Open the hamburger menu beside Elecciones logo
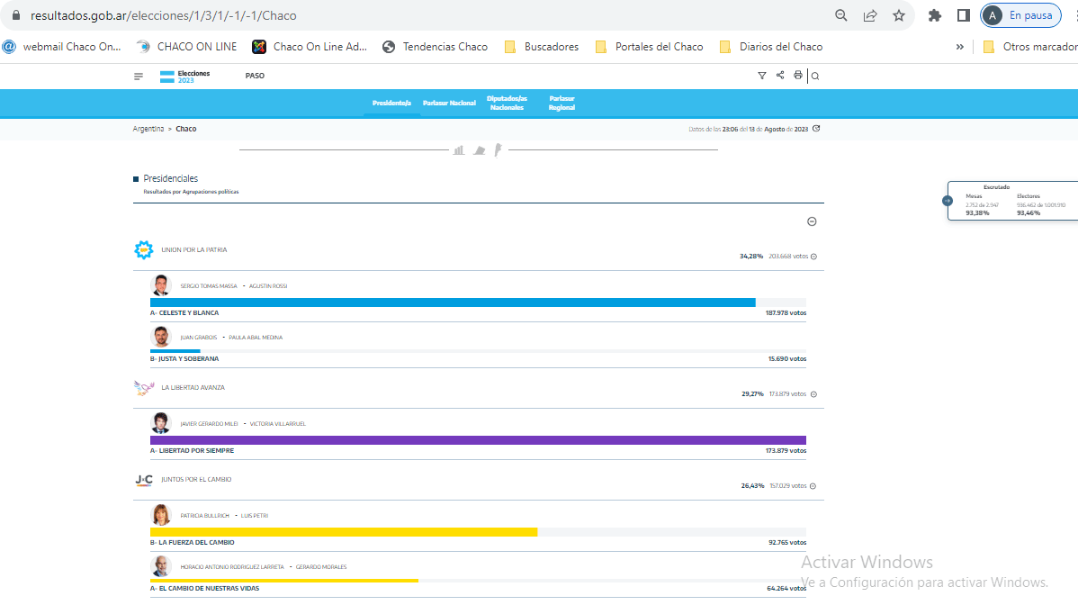This screenshot has height=605, width=1078. [x=139, y=77]
